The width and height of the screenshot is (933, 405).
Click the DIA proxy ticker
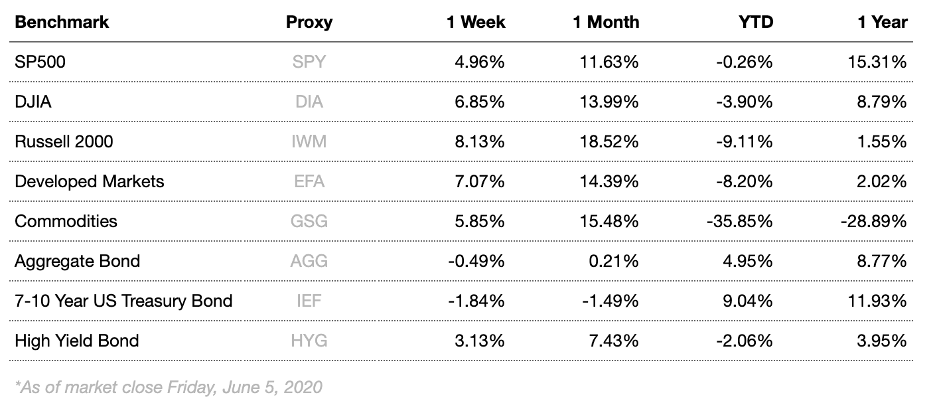[309, 102]
